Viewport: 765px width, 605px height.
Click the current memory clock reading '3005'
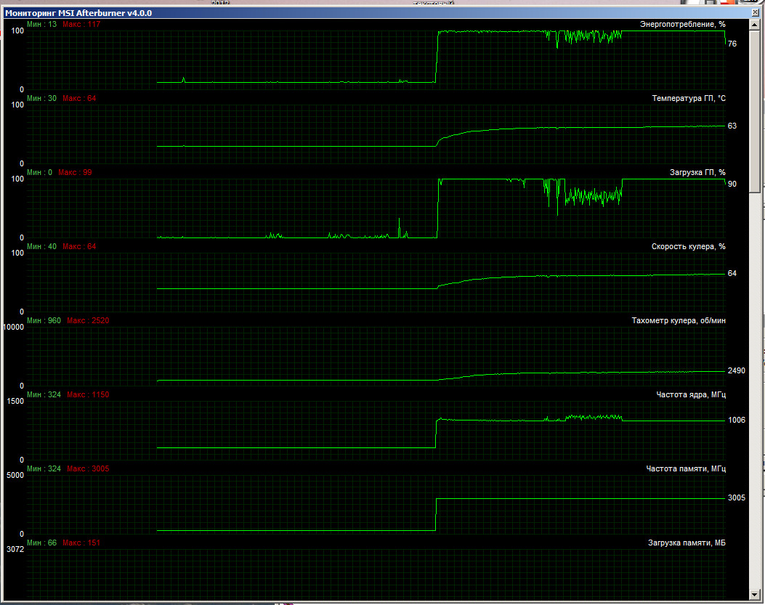point(737,498)
